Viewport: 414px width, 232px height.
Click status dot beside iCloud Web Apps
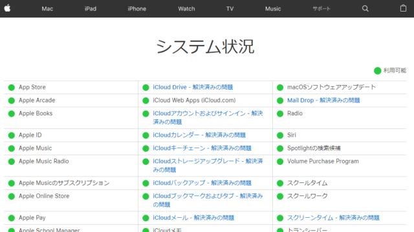146,101
